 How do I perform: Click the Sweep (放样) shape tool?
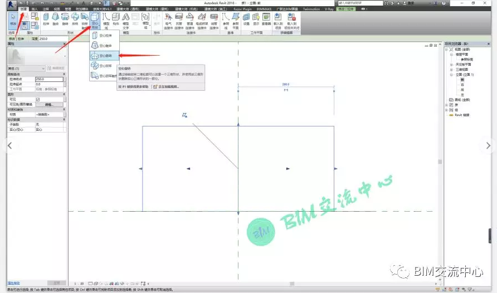pyautogui.click(x=75, y=19)
